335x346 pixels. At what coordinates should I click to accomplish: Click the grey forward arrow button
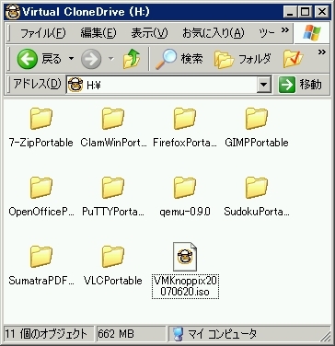[x=91, y=59]
